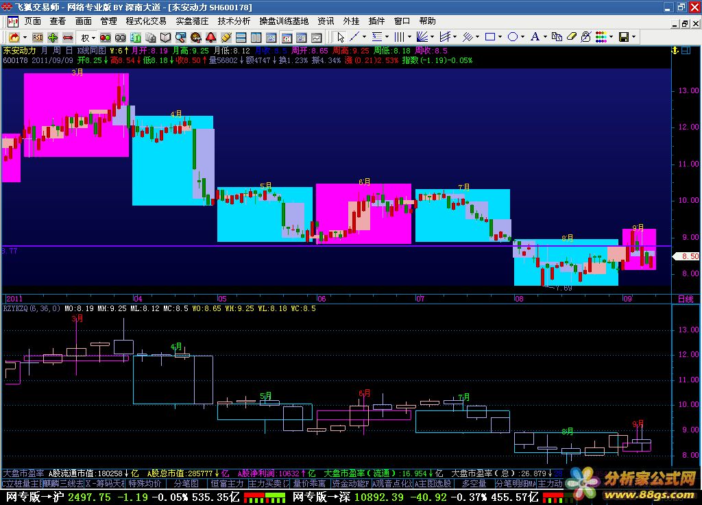Select the ellipse drawing tool
The height and width of the screenshot is (505, 702).
click(513, 37)
